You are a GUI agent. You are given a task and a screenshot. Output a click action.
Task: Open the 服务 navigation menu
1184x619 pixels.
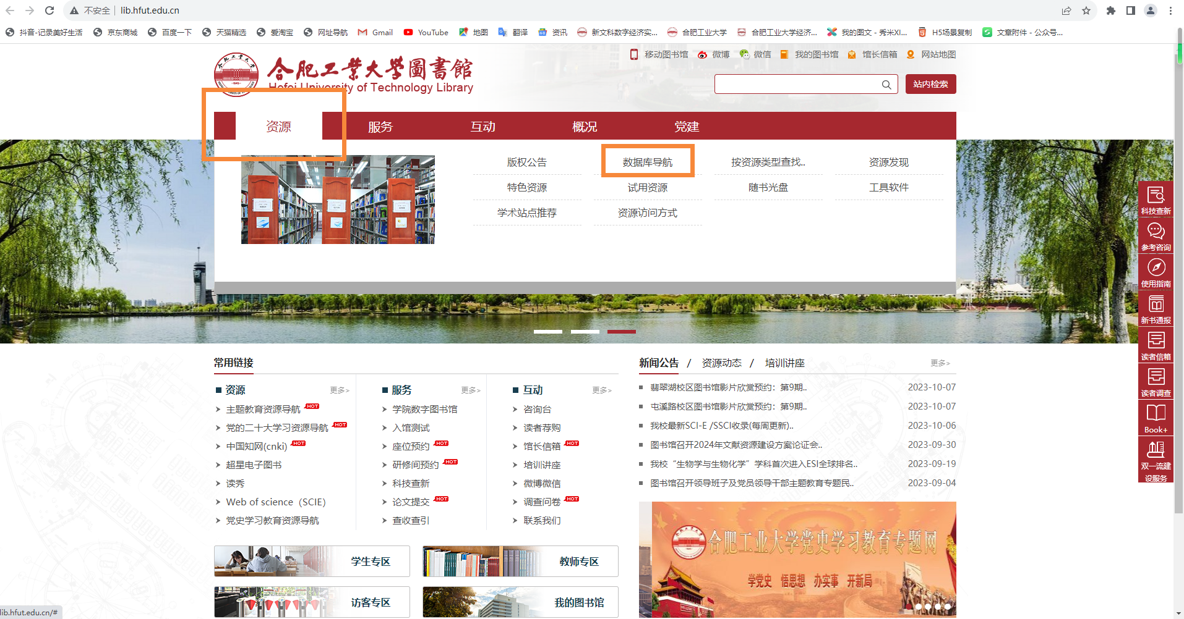click(380, 127)
